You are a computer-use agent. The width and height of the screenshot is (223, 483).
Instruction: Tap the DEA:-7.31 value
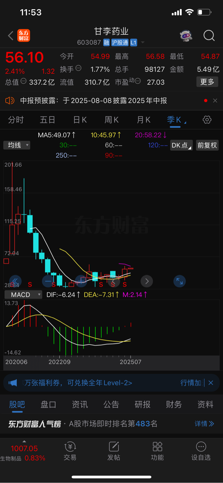click(101, 295)
